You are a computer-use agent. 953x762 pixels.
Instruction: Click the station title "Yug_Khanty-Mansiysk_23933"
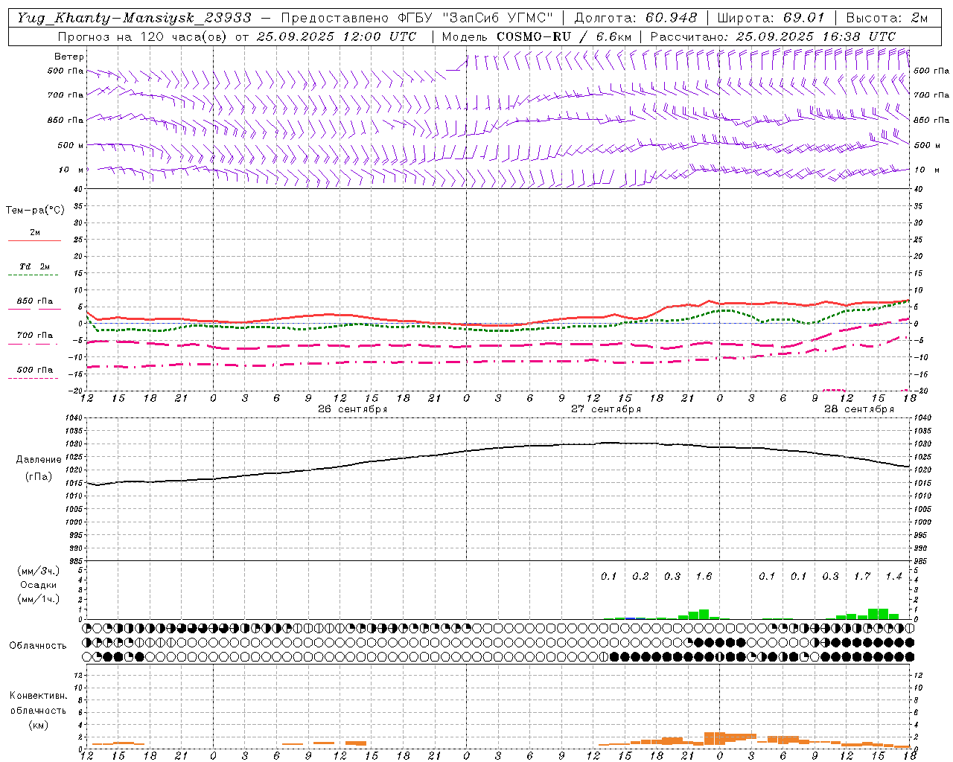pos(134,18)
